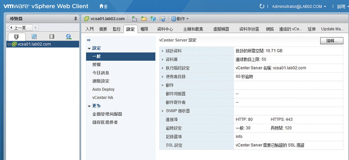Select Hosts and Clusters navigator view icon

[x=16, y=36]
